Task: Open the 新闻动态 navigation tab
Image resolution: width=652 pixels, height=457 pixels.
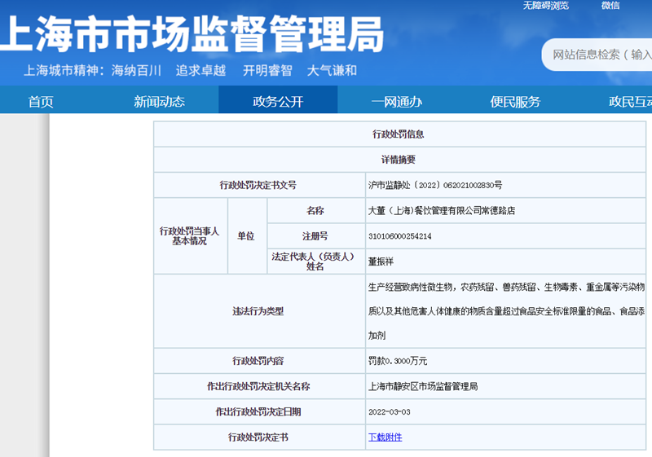Action: [x=159, y=101]
